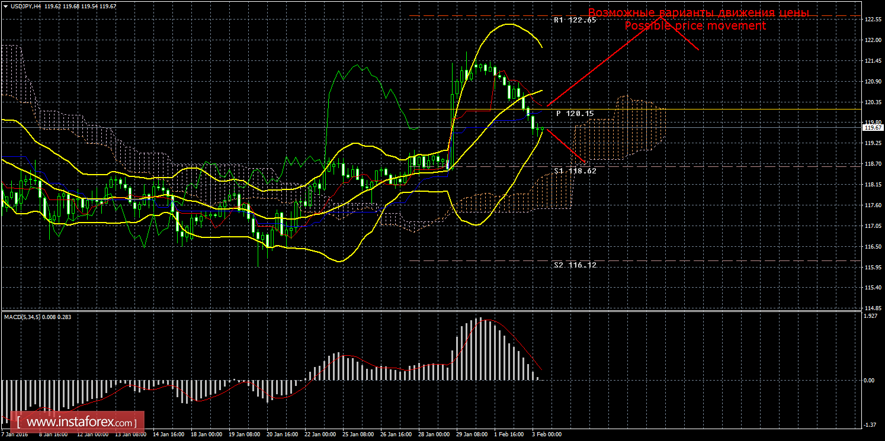Select the MACD scale value 1.927

tap(871, 316)
